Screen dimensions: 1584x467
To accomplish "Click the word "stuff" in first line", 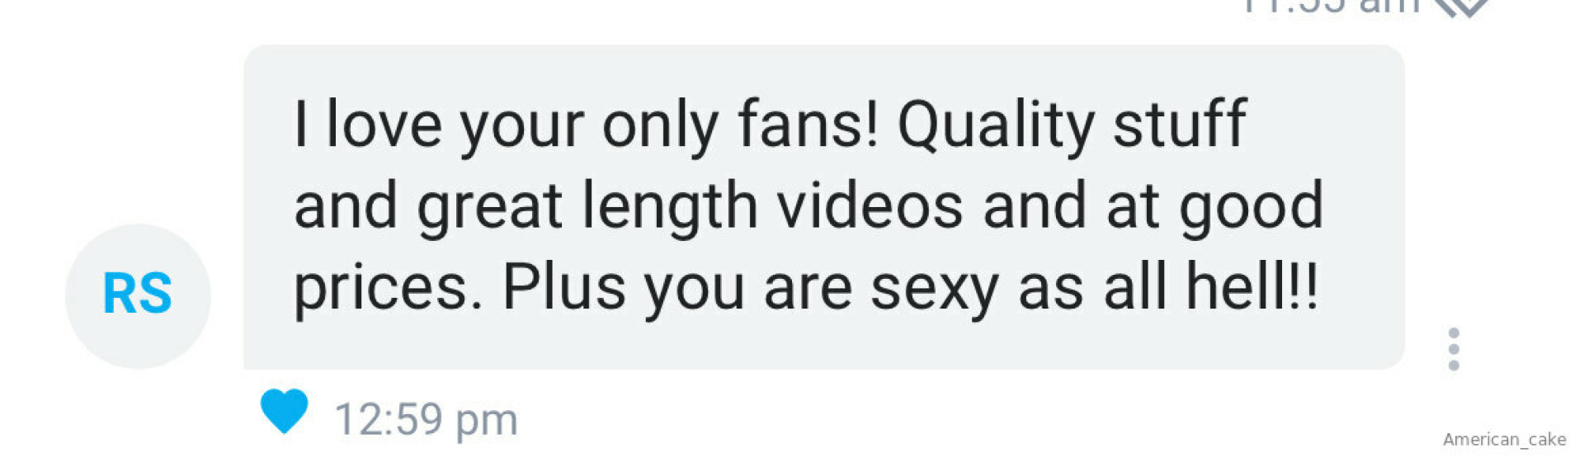I will pyautogui.click(x=1180, y=123).
